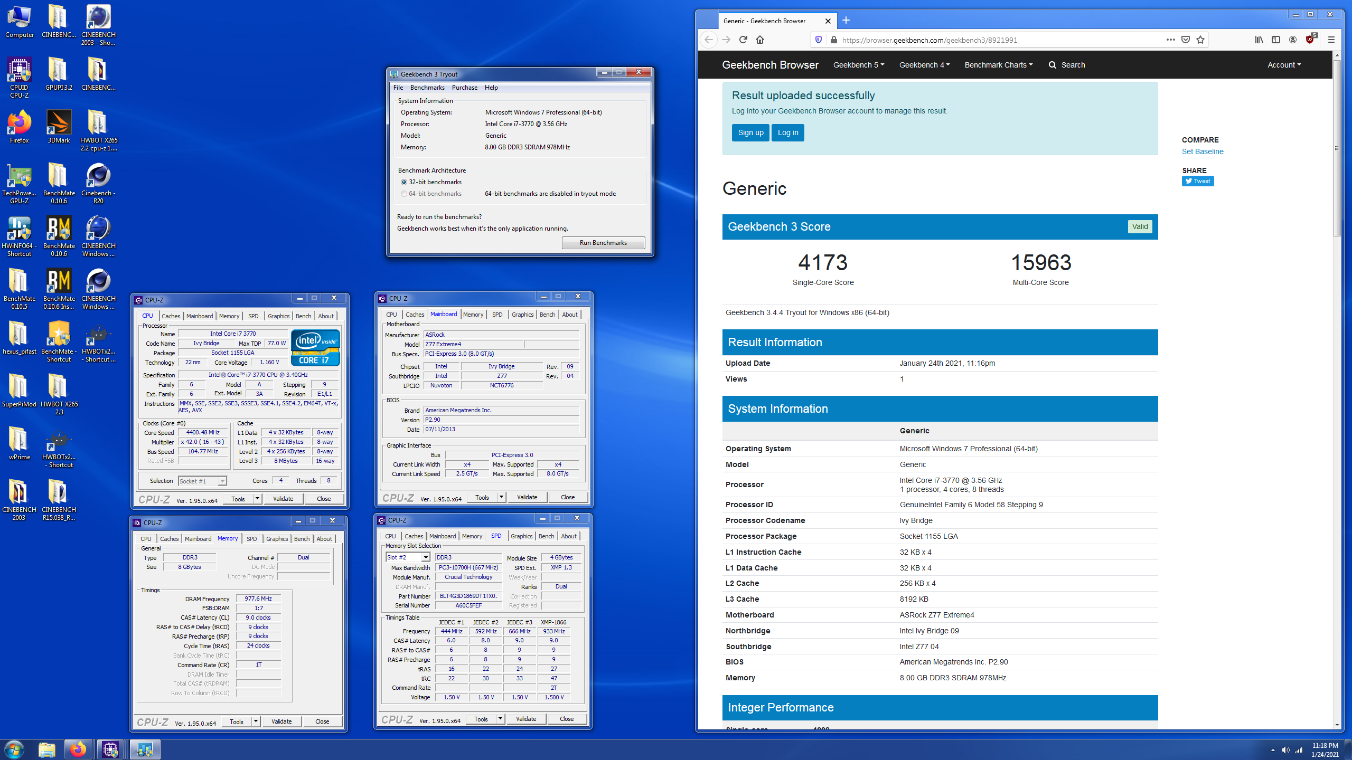Open the Geekbench 4 dropdown menu
Image resolution: width=1352 pixels, height=760 pixels.
924,65
